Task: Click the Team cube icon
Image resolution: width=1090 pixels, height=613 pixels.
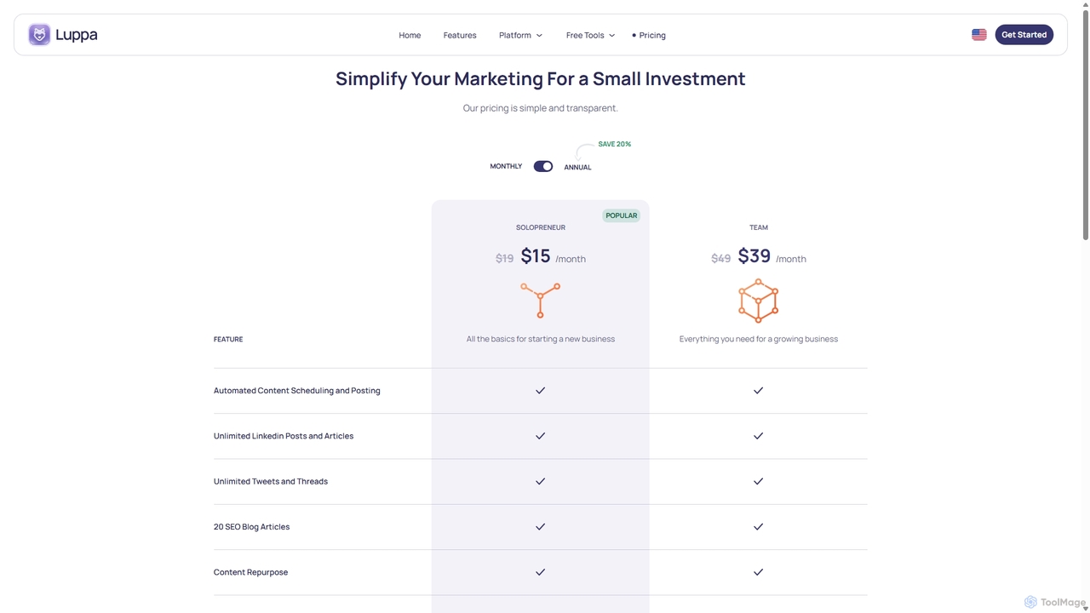Action: pos(758,301)
